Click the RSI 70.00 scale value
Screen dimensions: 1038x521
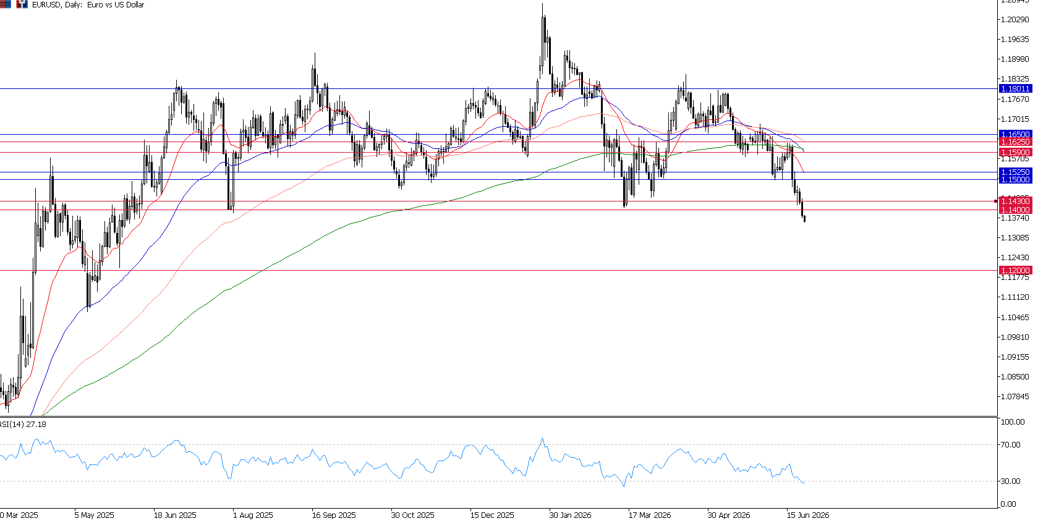pyautogui.click(x=1011, y=445)
